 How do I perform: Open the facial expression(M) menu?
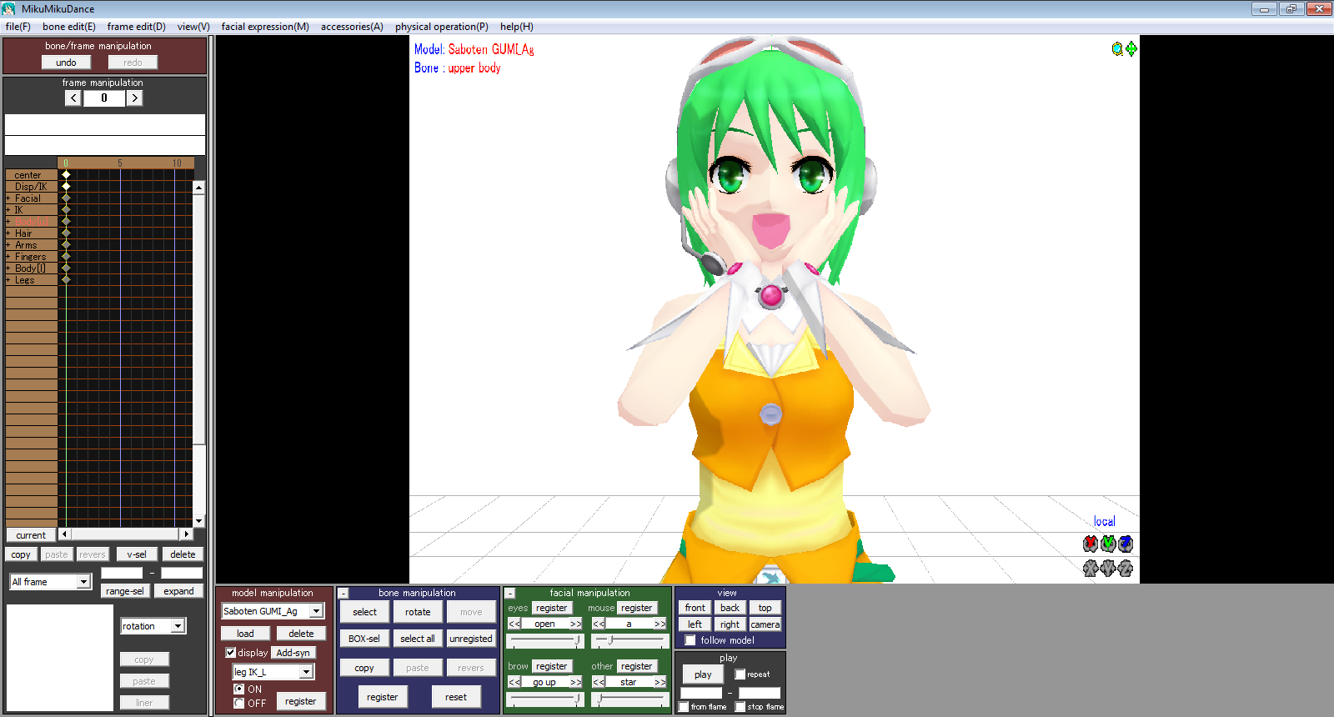[265, 27]
